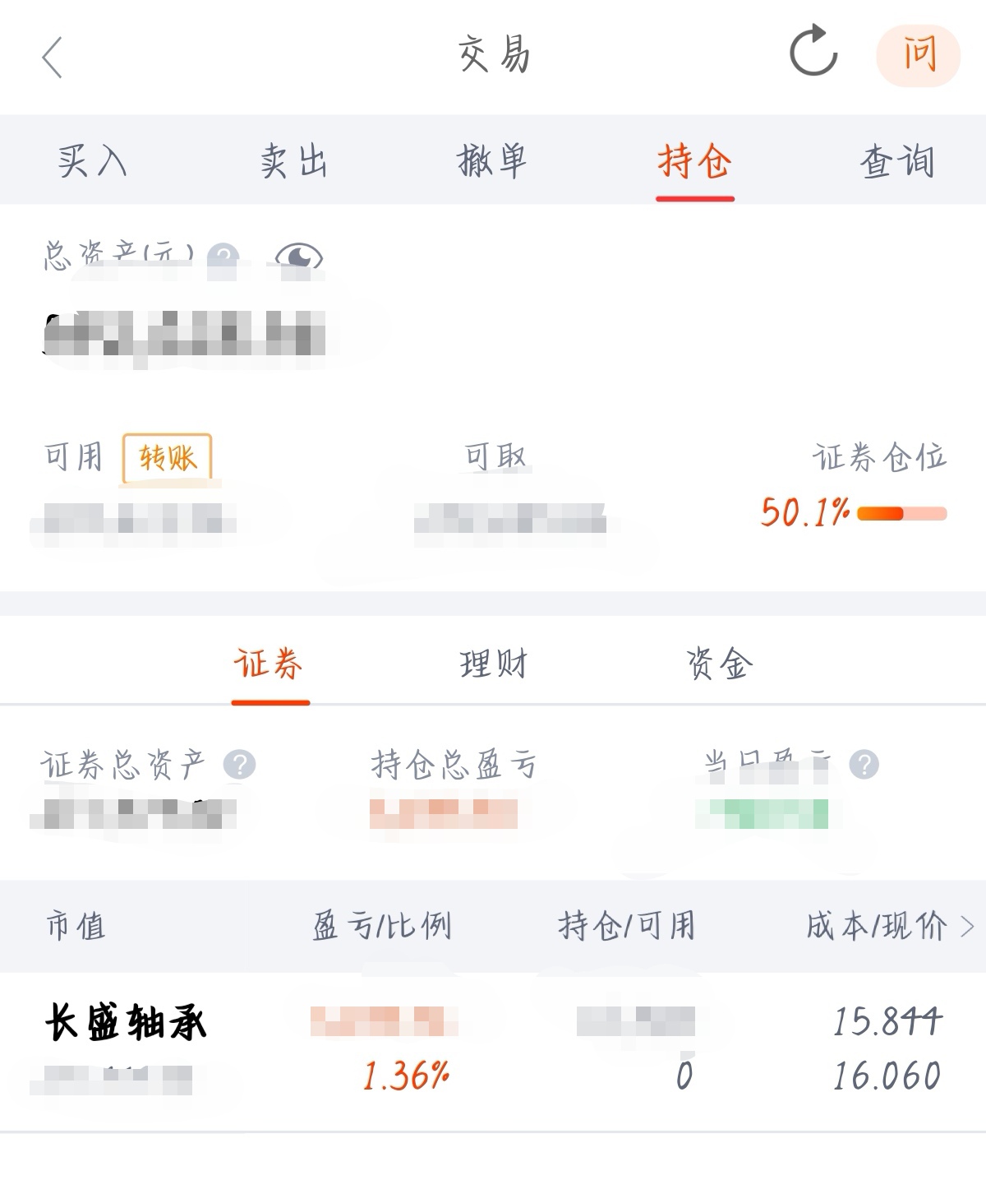Tap help icon beside 证券总资产
The width and height of the screenshot is (986, 1180).
(x=240, y=765)
